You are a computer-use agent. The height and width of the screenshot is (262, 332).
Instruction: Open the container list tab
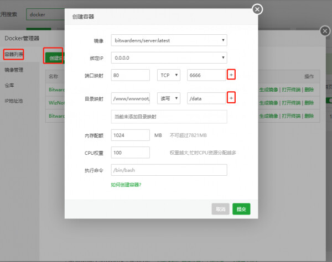(14, 54)
